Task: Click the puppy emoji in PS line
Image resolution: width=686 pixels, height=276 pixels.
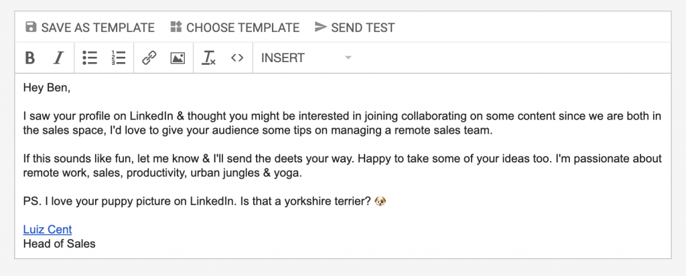Action: (x=381, y=201)
